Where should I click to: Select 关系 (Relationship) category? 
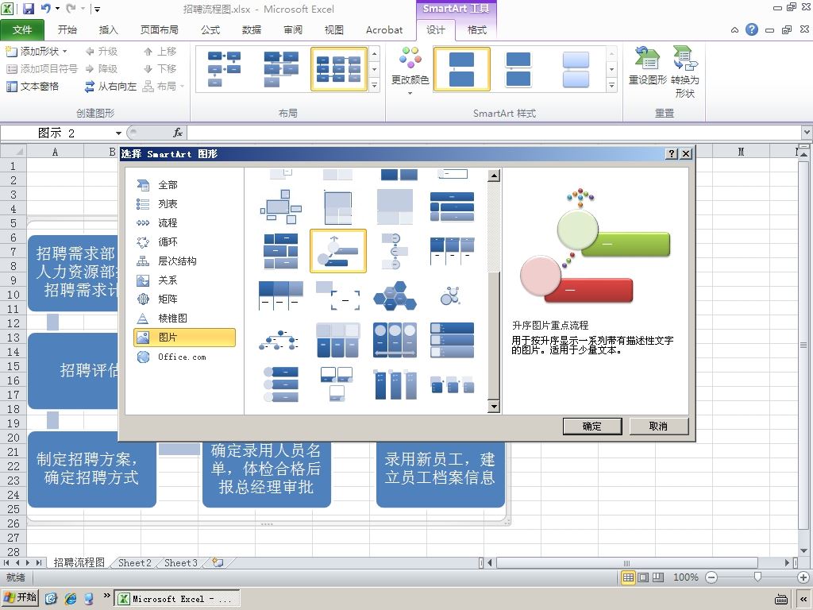[x=184, y=280]
